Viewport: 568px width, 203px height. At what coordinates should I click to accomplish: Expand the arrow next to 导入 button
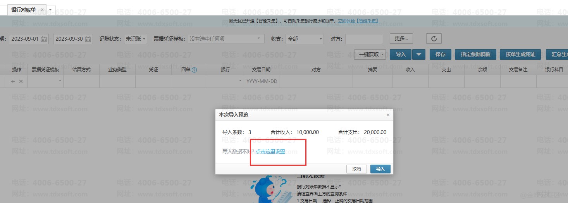click(418, 55)
